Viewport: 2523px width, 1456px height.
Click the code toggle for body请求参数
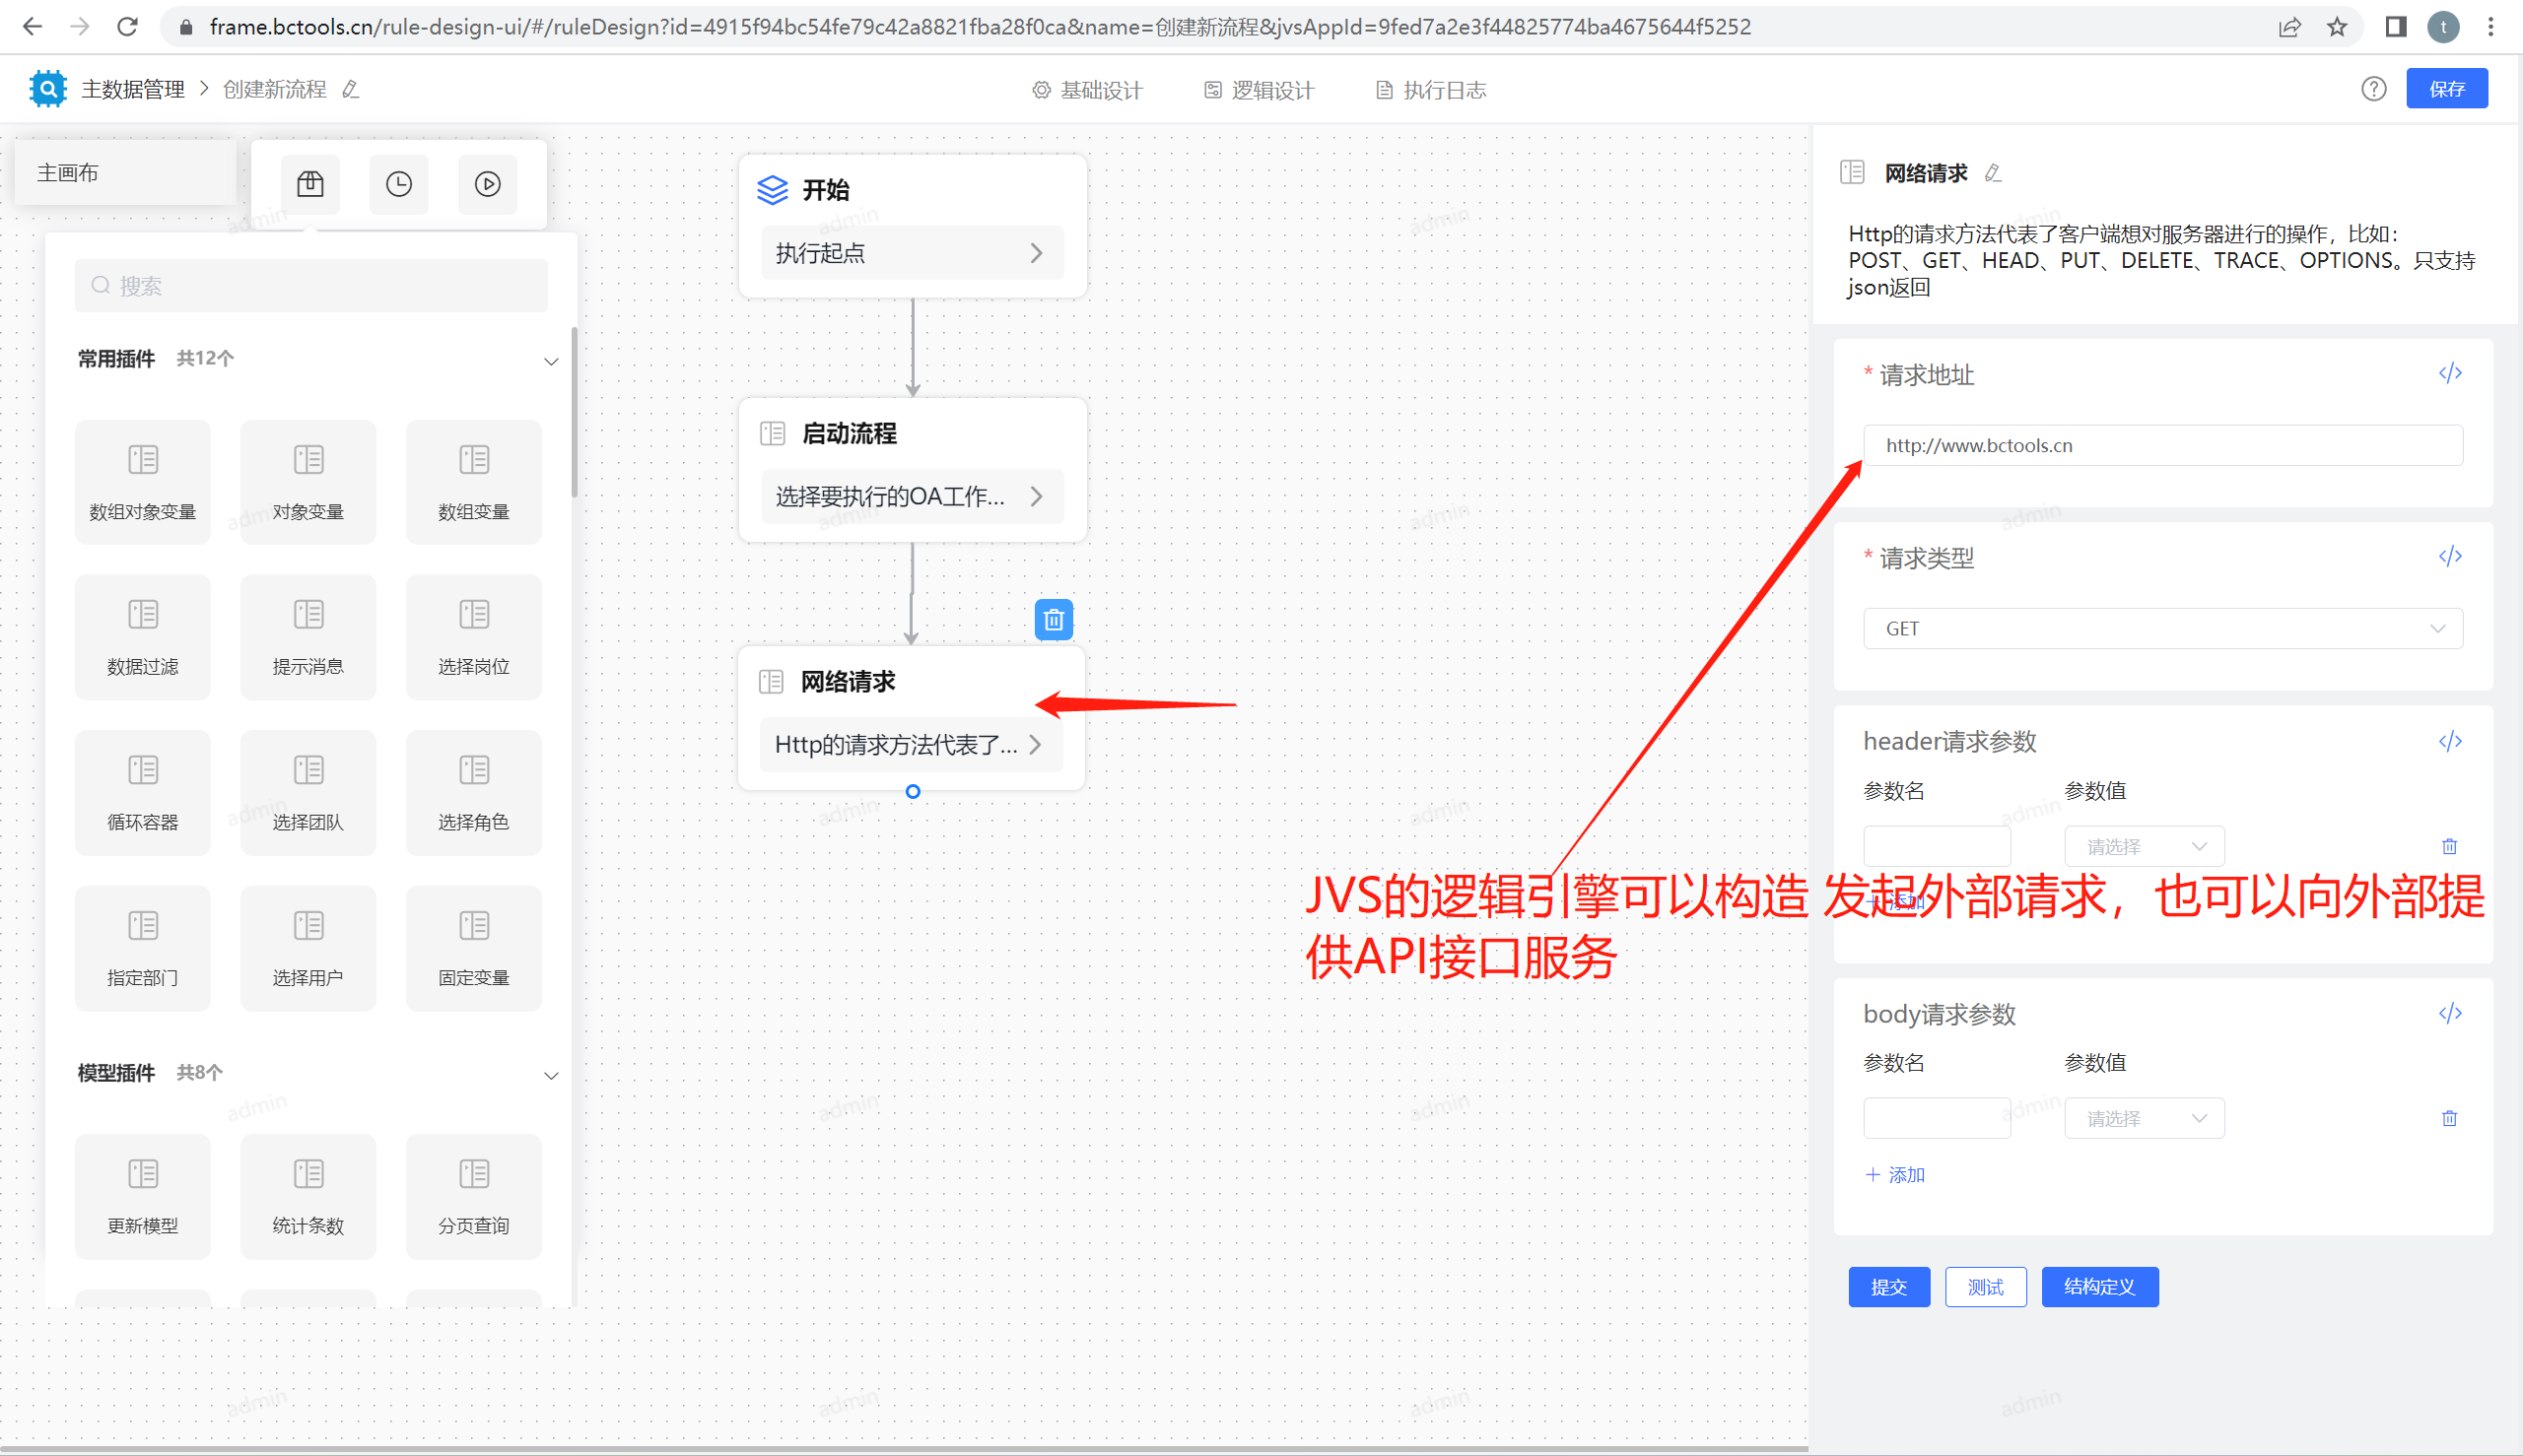pos(2450,1013)
